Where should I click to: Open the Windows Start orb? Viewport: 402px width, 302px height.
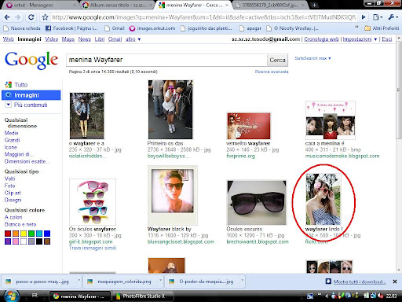point(12,296)
